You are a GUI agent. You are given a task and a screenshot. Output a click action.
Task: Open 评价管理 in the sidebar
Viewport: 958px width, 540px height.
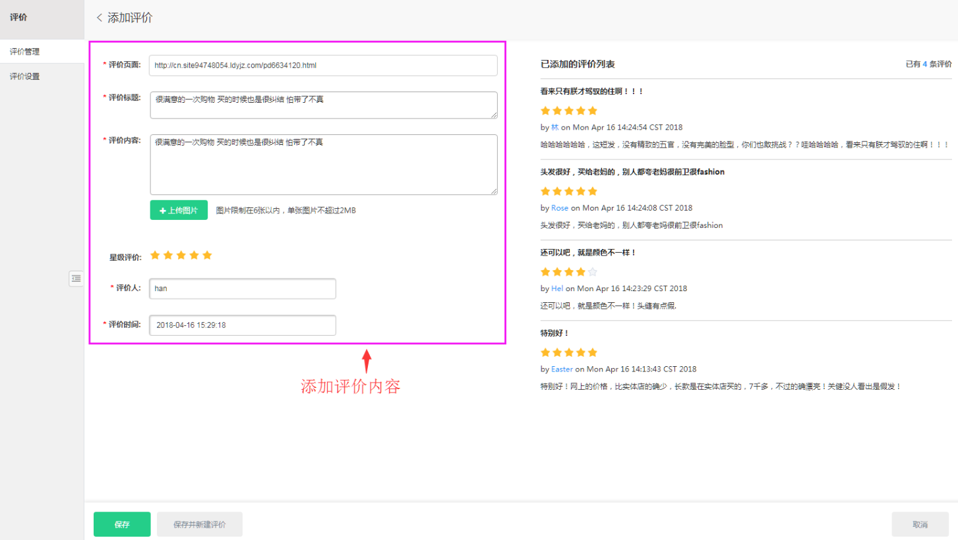[25, 51]
